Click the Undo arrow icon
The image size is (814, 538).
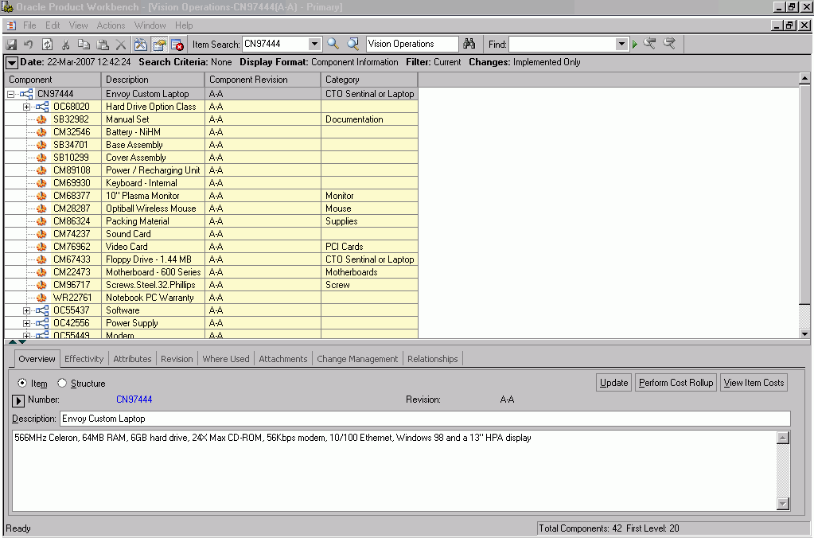pyautogui.click(x=29, y=45)
